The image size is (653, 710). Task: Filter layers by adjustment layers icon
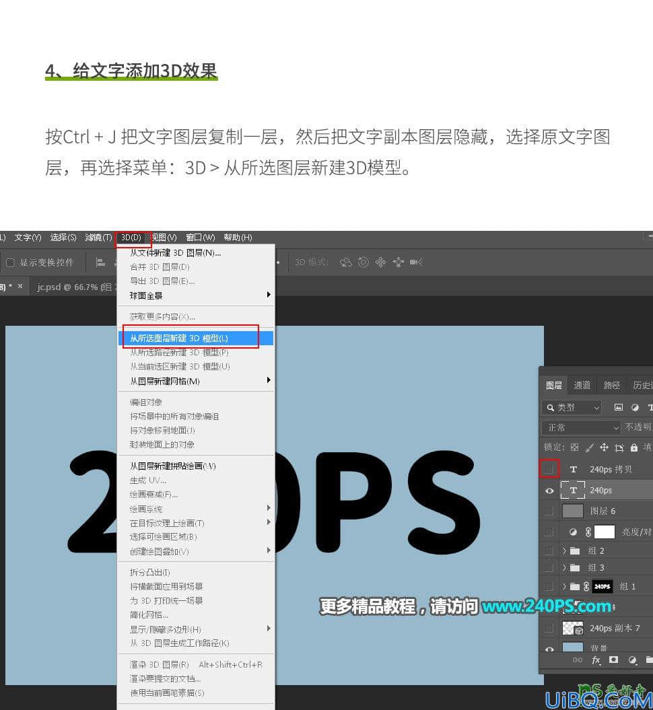coord(635,408)
